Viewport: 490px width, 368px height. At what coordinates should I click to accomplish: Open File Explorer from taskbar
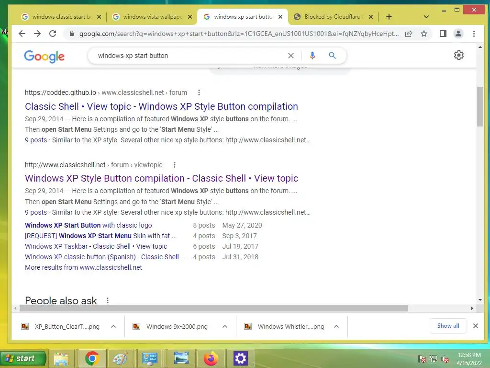(61, 358)
